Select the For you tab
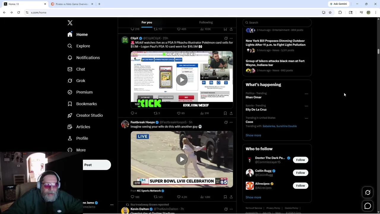The width and height of the screenshot is (380, 214). pyautogui.click(x=147, y=23)
